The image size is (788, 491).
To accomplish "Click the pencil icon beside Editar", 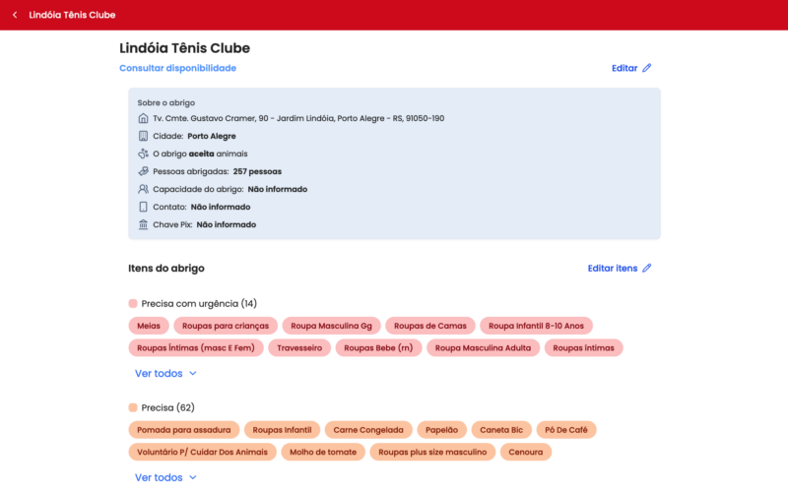I will pyautogui.click(x=647, y=68).
